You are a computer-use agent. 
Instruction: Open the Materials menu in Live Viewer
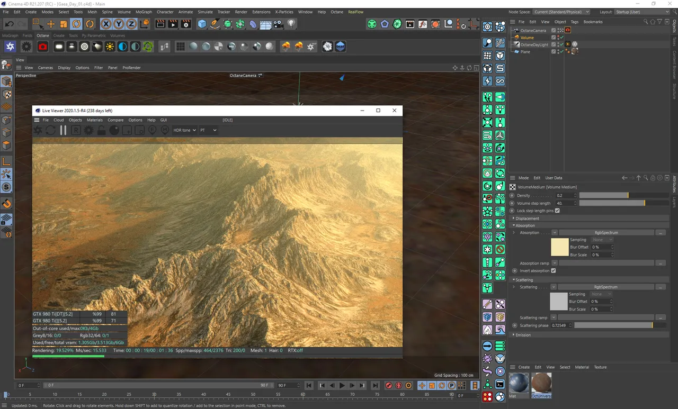tap(94, 120)
